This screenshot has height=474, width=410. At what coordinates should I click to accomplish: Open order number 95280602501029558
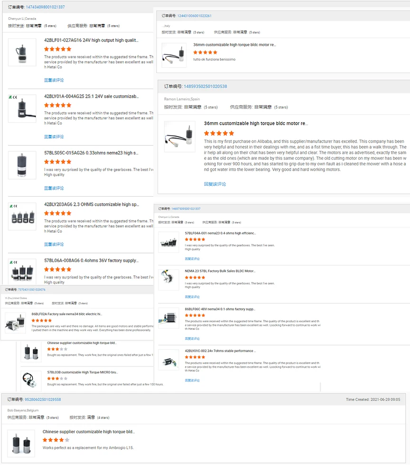43,400
